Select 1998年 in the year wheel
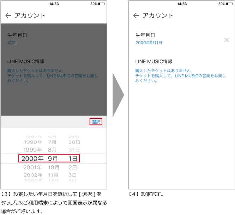 coord(33,142)
